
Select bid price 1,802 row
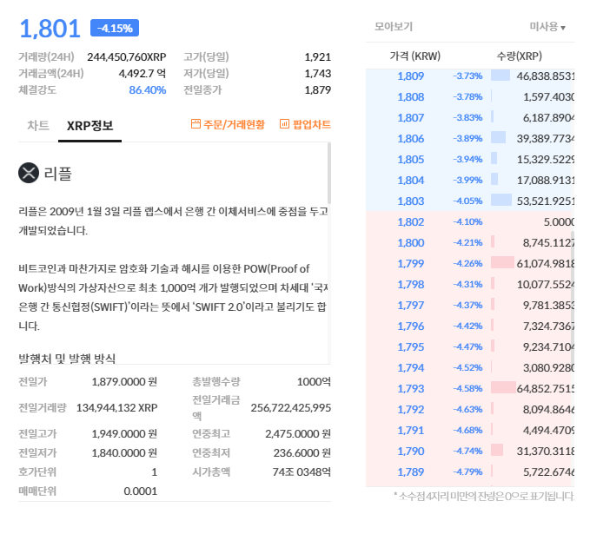pyautogui.click(x=470, y=222)
